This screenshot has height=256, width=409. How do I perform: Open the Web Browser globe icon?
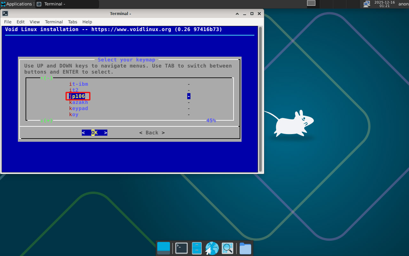point(212,248)
